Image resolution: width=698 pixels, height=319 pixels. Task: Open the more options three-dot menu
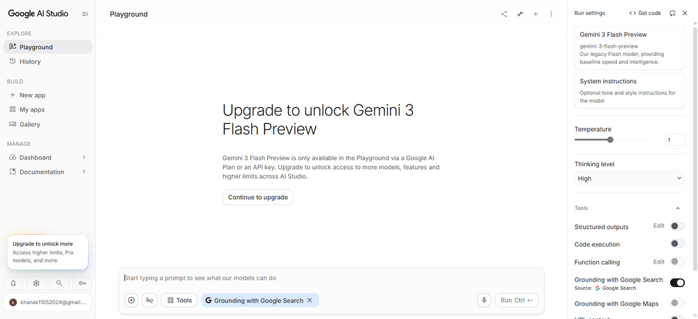pyautogui.click(x=551, y=14)
